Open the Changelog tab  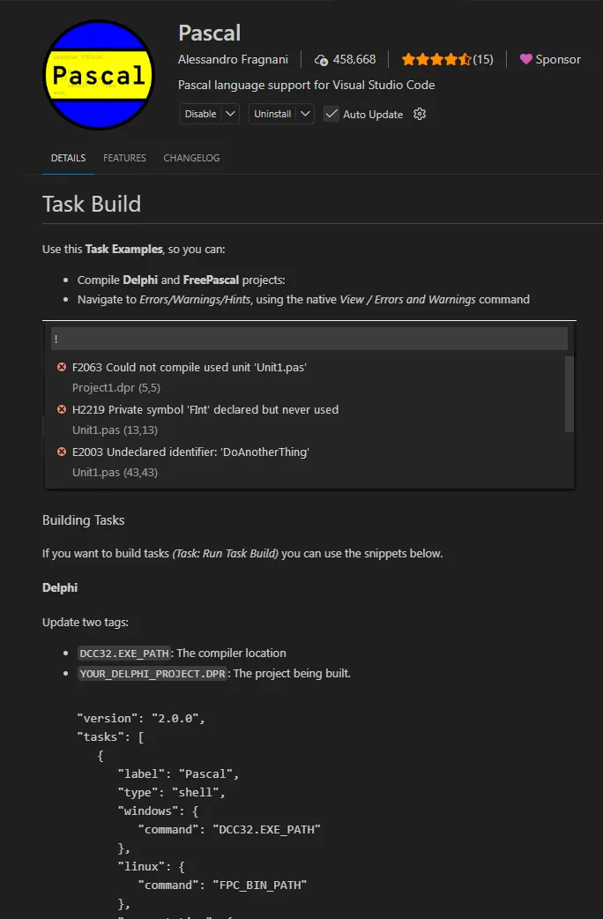191,158
